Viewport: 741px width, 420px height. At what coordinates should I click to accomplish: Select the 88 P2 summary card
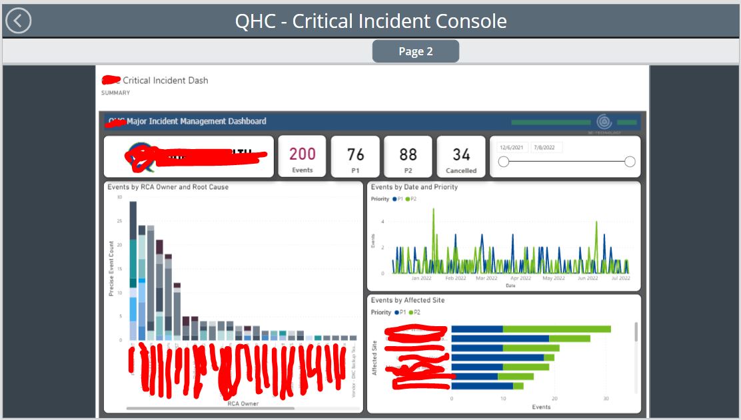408,156
